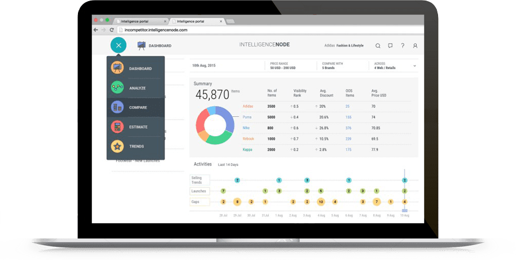The width and height of the screenshot is (516, 260).
Task: Open the user profile icon
Action: 415,46
